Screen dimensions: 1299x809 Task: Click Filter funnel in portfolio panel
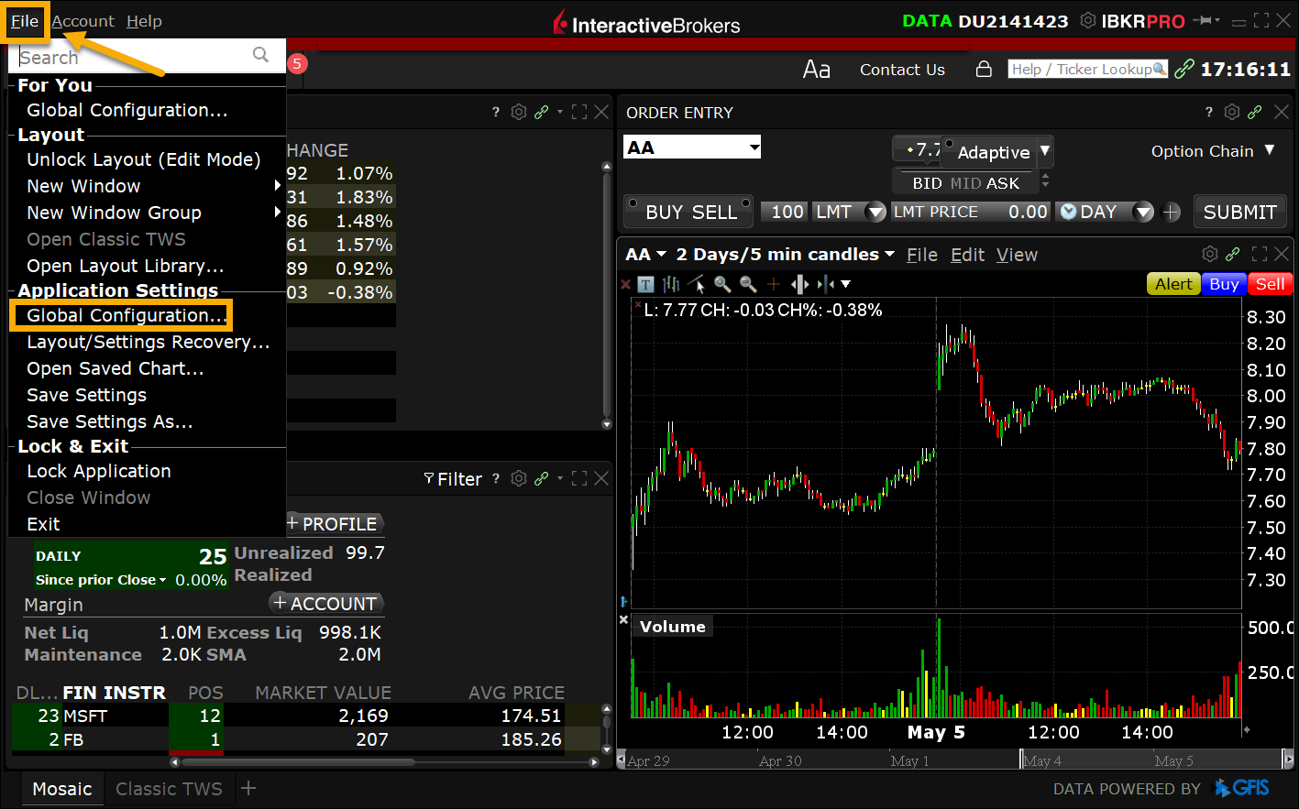coord(429,478)
